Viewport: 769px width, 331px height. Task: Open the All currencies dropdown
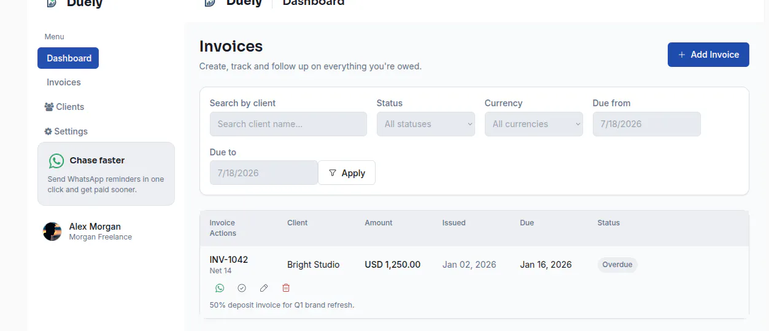[x=534, y=124]
